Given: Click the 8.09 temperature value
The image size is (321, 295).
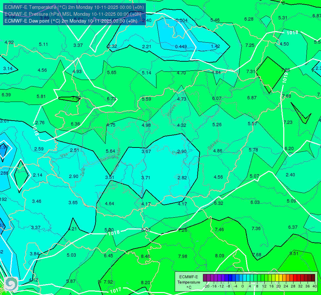Looking at the screenshot, I should click(220, 256).
